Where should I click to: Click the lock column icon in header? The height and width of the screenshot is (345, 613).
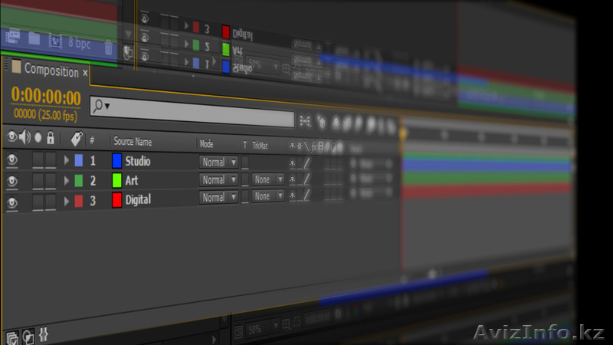pyautogui.click(x=51, y=139)
